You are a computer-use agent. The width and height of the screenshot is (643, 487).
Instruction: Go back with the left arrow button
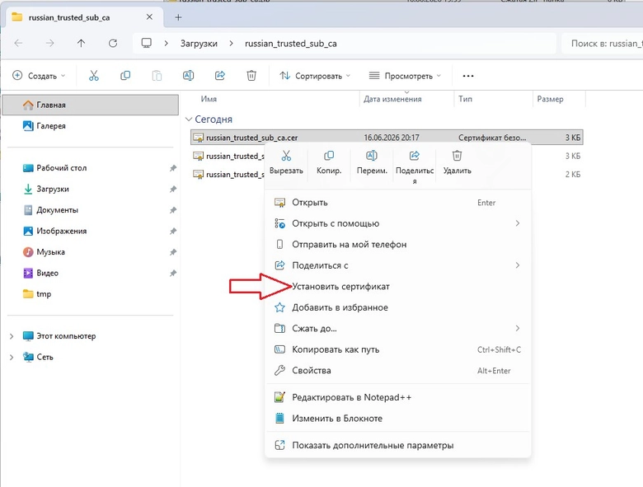tap(18, 43)
